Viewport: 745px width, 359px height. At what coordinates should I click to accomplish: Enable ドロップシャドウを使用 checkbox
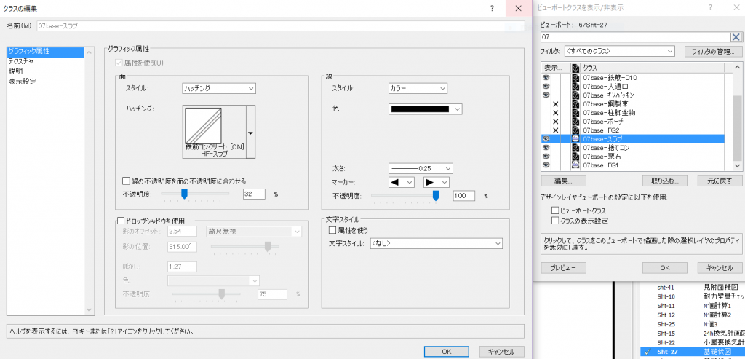click(x=121, y=221)
